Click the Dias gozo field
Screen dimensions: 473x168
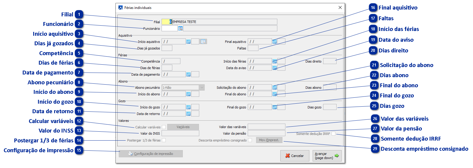click(330, 107)
